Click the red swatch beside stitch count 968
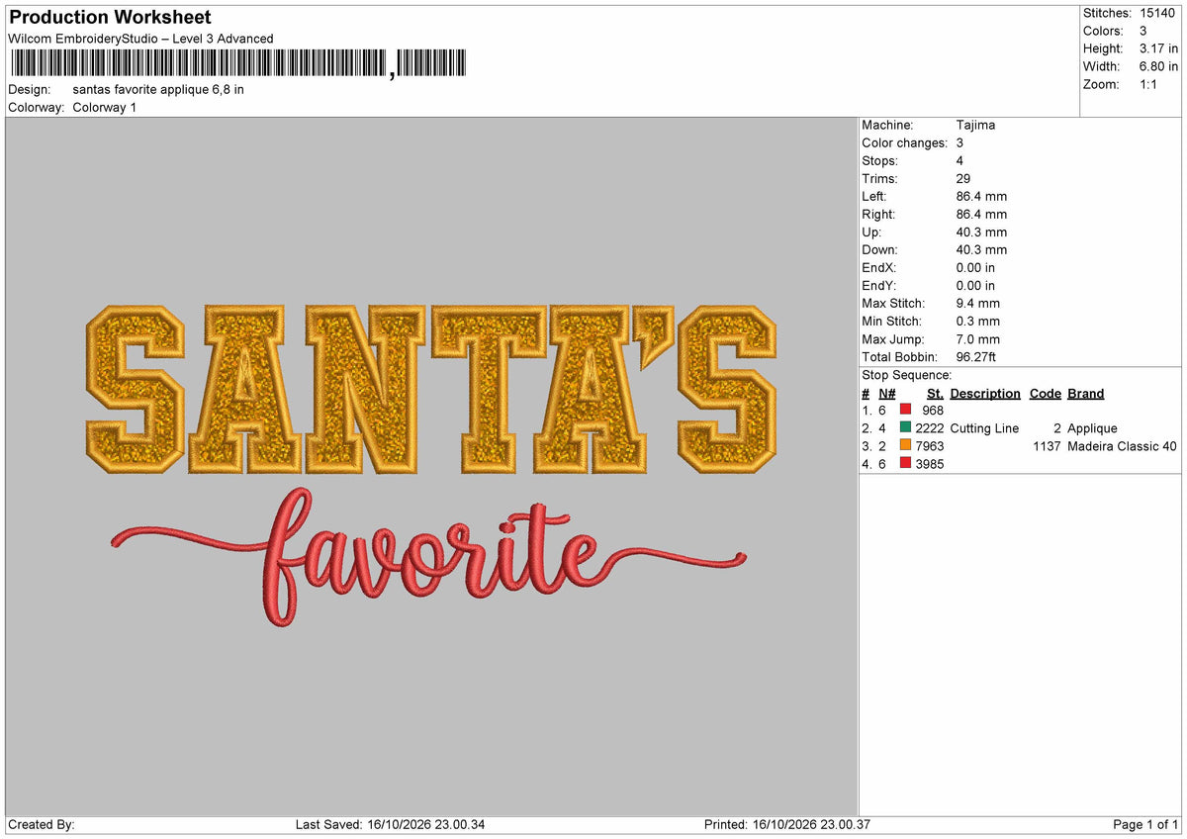This screenshot has height=839, width=1187. (905, 410)
